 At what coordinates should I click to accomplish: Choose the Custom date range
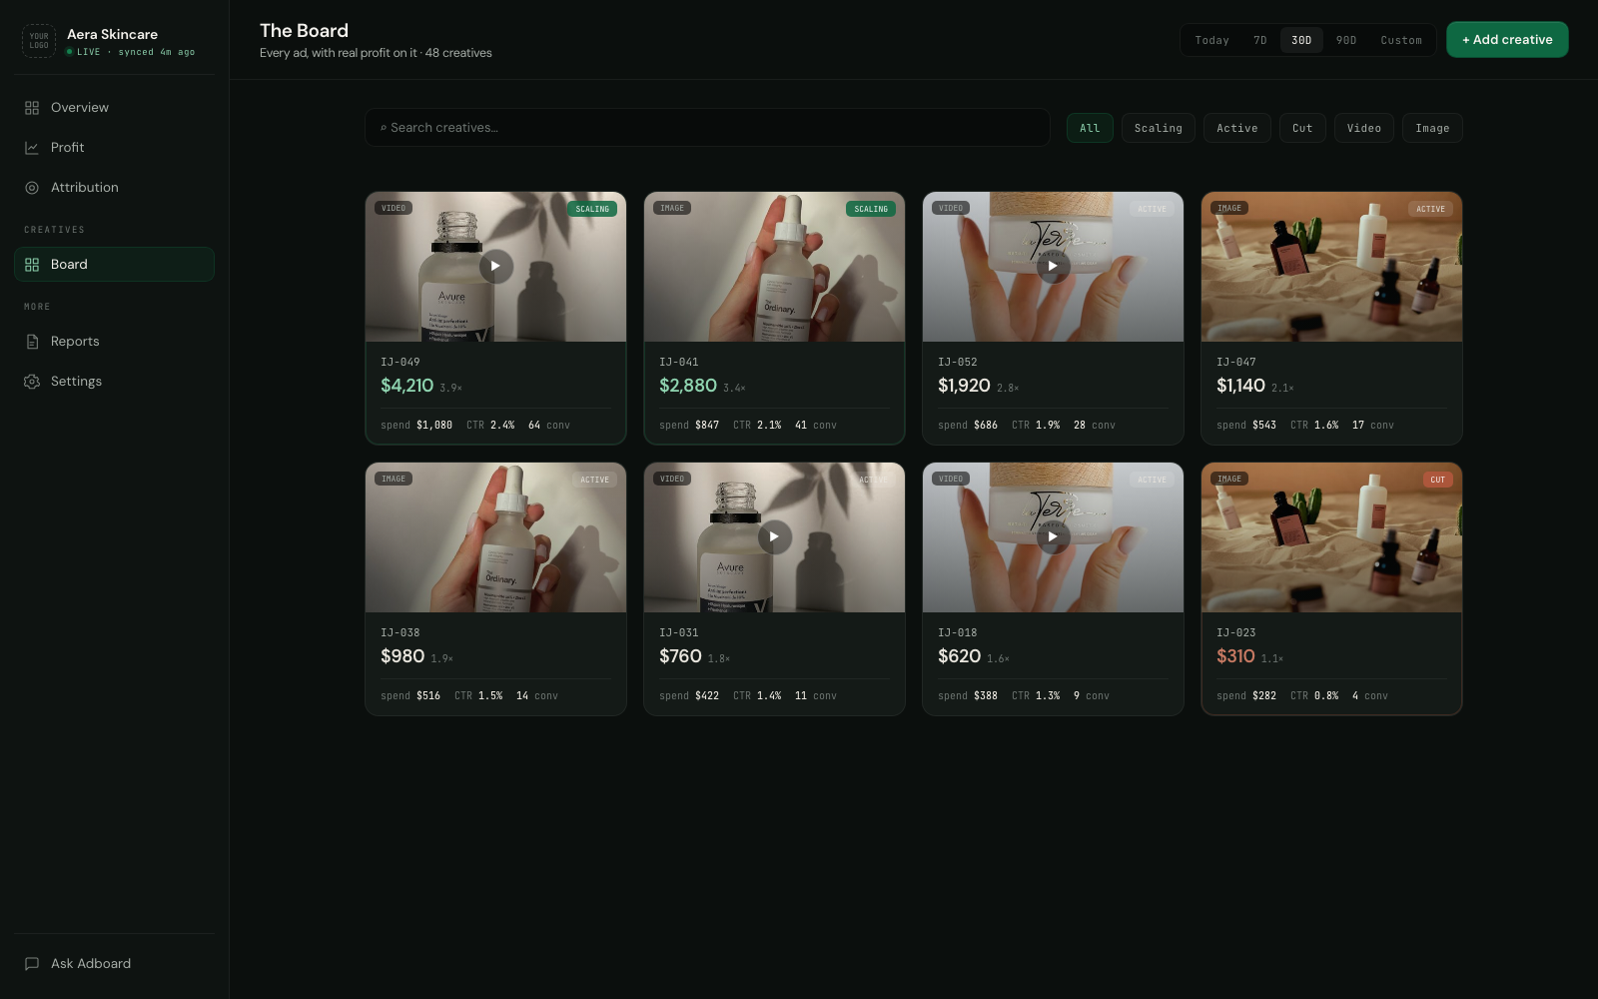click(x=1400, y=40)
